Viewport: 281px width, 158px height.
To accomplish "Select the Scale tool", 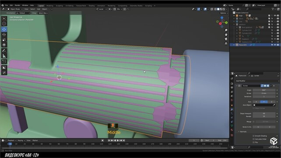I will (4, 39).
